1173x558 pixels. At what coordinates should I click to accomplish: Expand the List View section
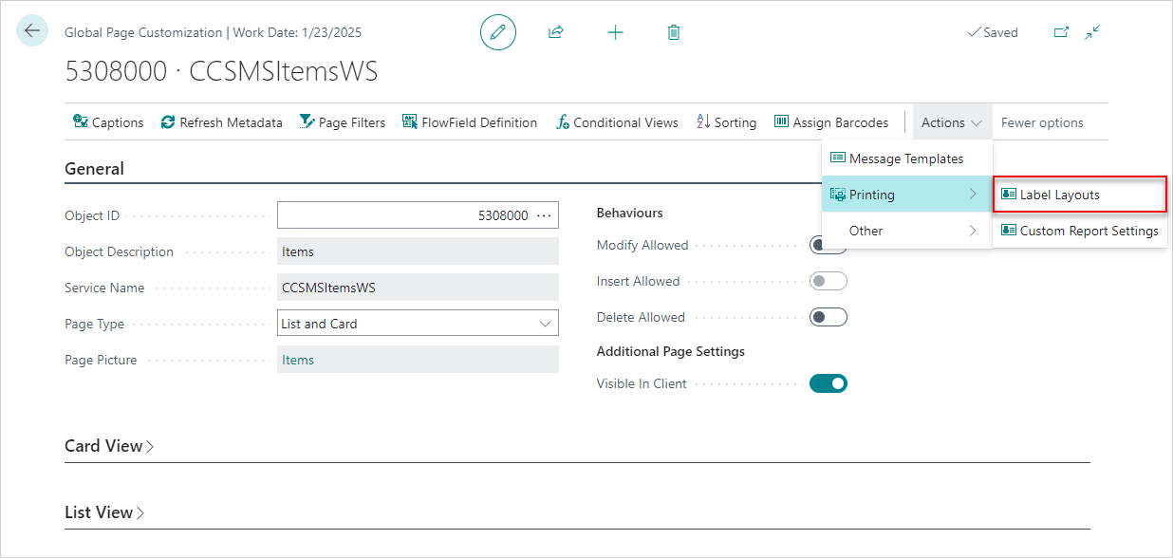click(x=104, y=512)
